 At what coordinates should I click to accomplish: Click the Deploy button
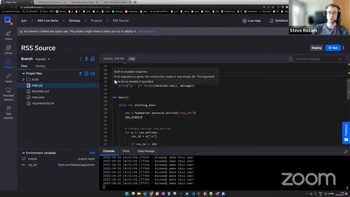pyautogui.click(x=316, y=48)
